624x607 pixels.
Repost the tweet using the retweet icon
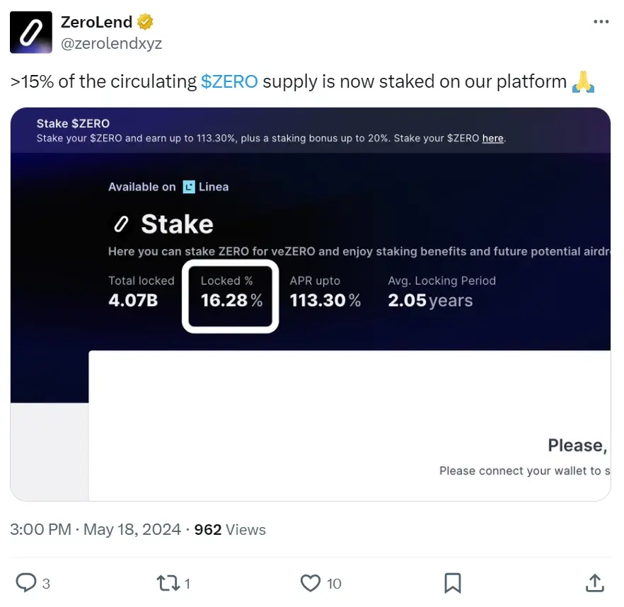coord(168,583)
